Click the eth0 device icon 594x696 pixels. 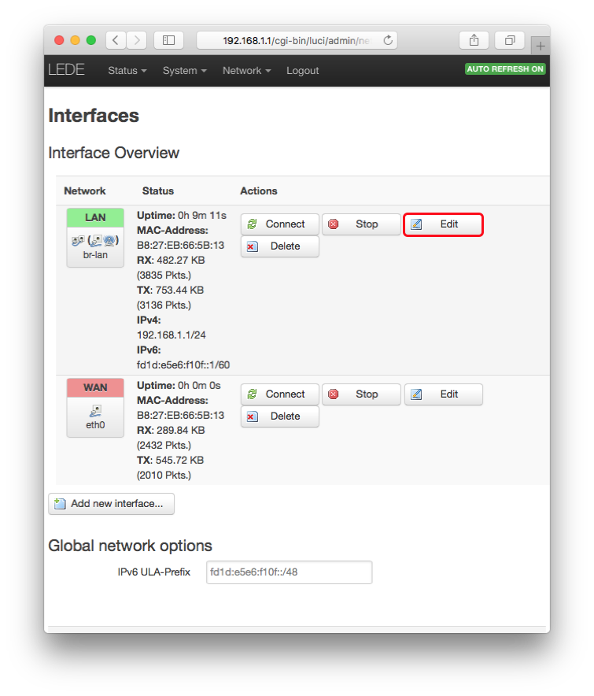point(95,410)
